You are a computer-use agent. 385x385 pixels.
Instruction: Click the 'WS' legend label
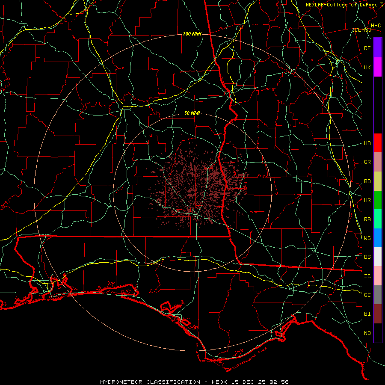pyautogui.click(x=367, y=238)
